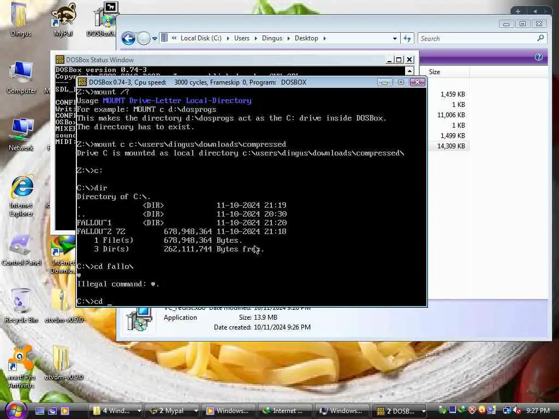
Task: Click the media player quick launch icon
Action: [x=66, y=411]
